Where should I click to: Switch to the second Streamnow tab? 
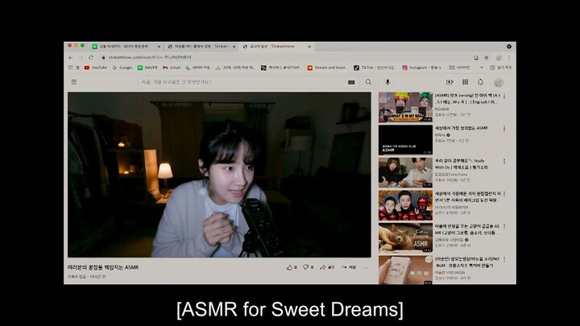201,47
